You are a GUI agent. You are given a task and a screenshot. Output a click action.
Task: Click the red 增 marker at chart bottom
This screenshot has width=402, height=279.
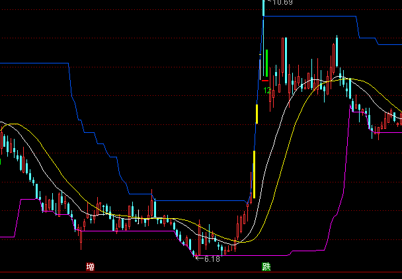click(90, 267)
